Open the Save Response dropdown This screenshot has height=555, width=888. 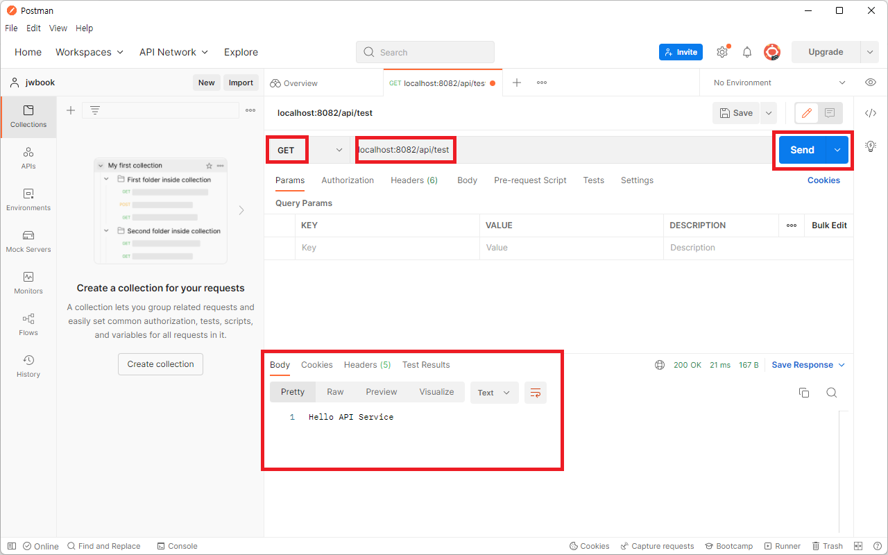[x=809, y=365]
